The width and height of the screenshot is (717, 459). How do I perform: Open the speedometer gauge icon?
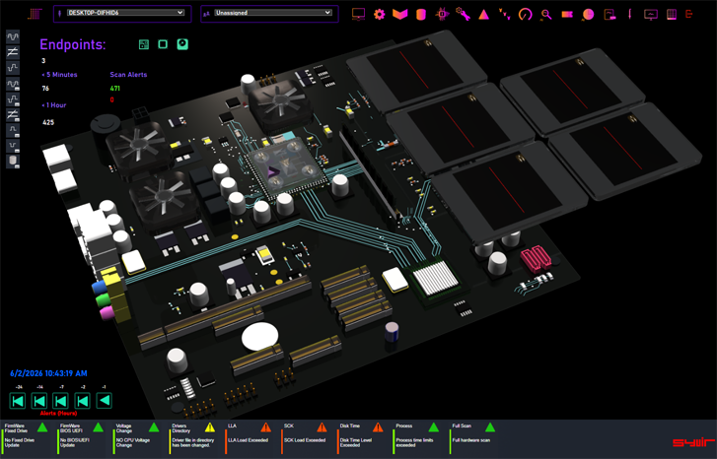coord(526,14)
